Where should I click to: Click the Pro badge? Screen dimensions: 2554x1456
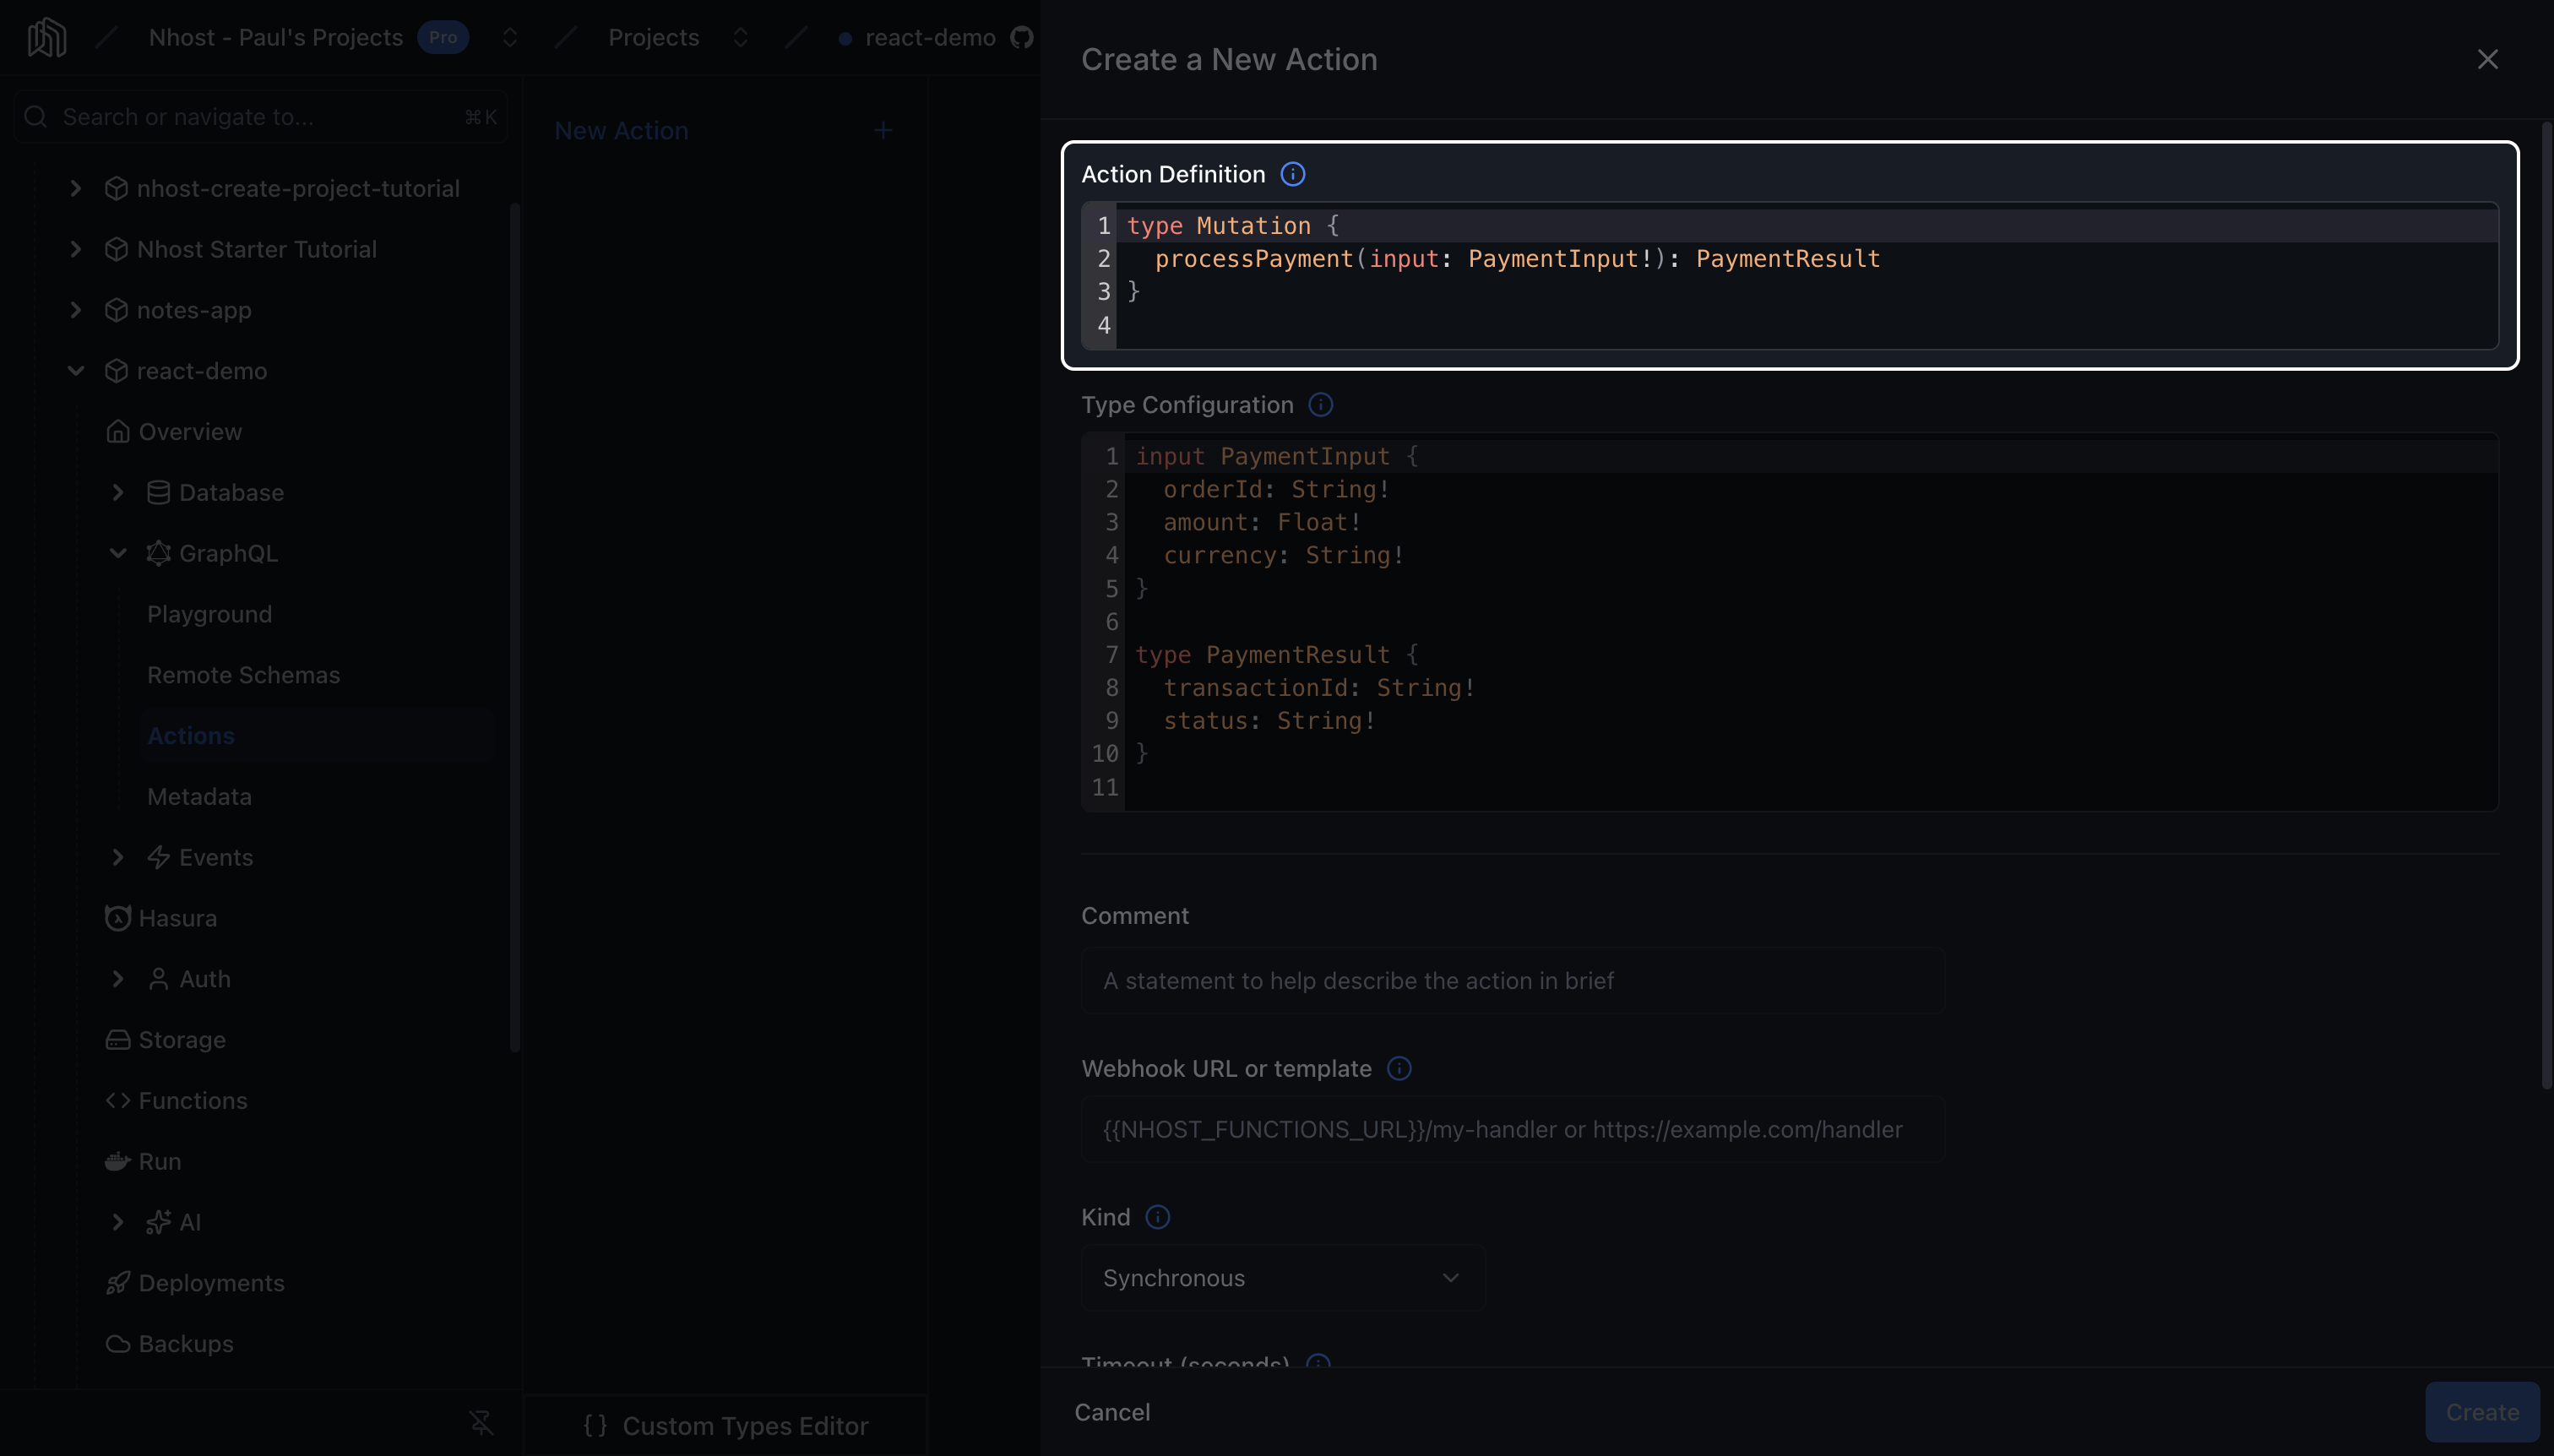[443, 38]
